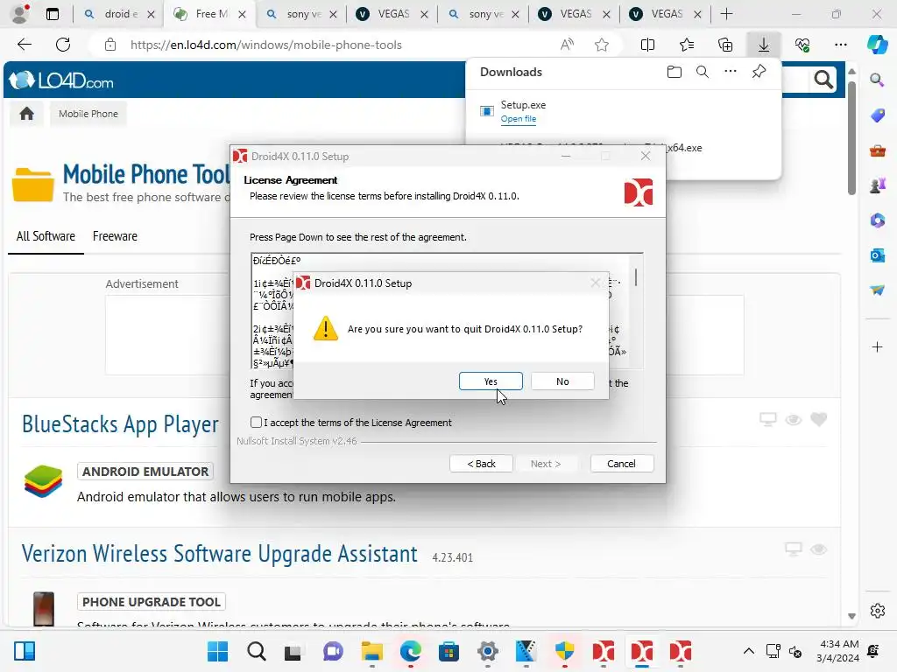The width and height of the screenshot is (897, 672).
Task: Click the license text scrollbar thumb
Action: 636,277
